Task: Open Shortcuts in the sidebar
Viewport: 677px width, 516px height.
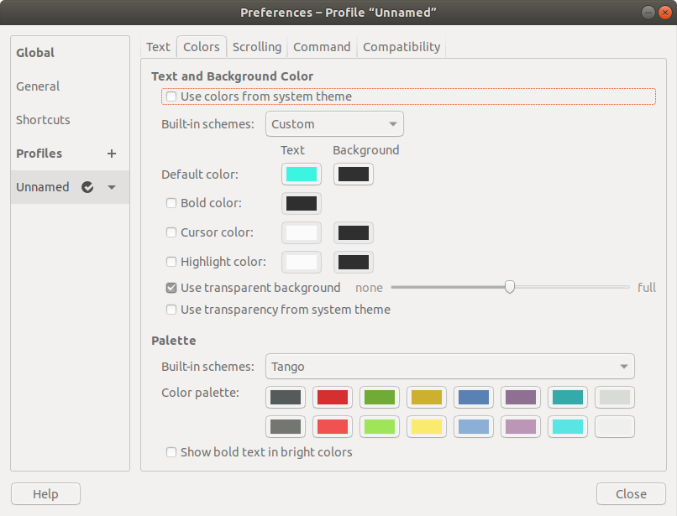Action: pyautogui.click(x=44, y=120)
